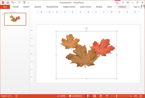The width and height of the screenshot is (145, 98).
Task: Open zoom dialog via 49% label
Action: tap(135, 96)
